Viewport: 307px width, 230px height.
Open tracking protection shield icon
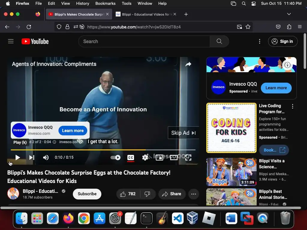coord(59,27)
